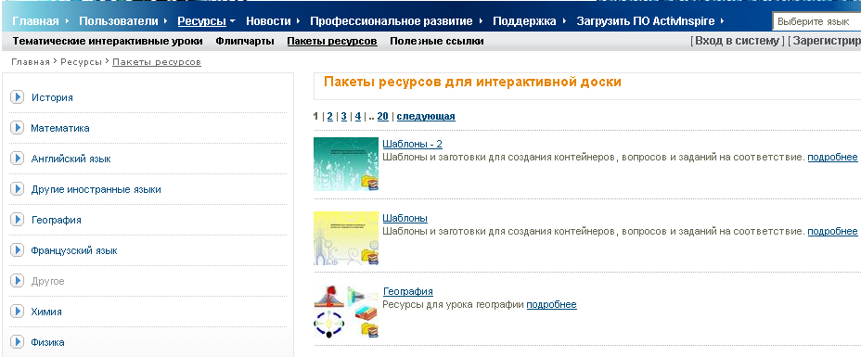Open the Французский язык category
The image size is (861, 357).
point(74,250)
